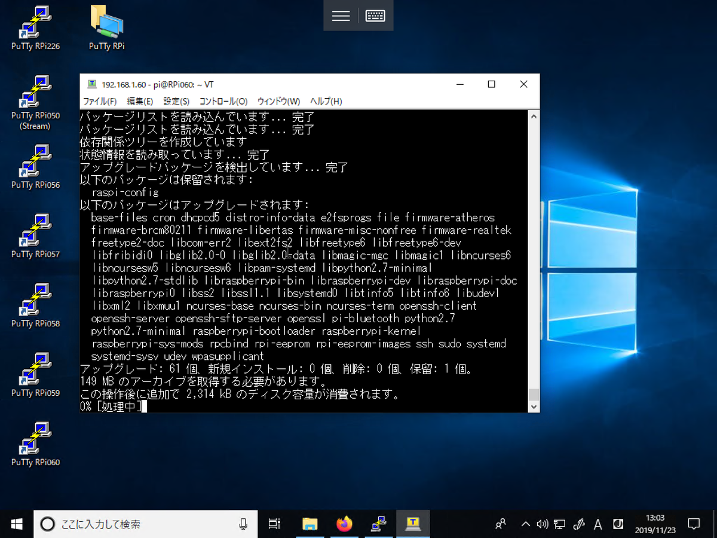Open File Explorer from the taskbar
The image size is (717, 538).
click(x=310, y=524)
